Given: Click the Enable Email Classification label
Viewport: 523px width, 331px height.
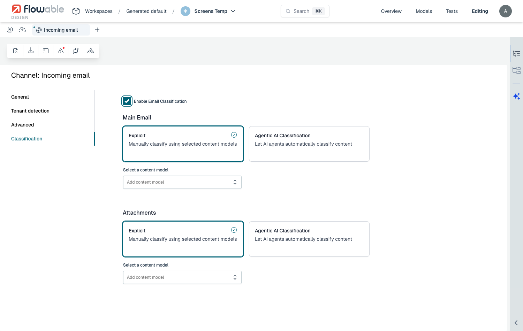Looking at the screenshot, I should point(160,101).
